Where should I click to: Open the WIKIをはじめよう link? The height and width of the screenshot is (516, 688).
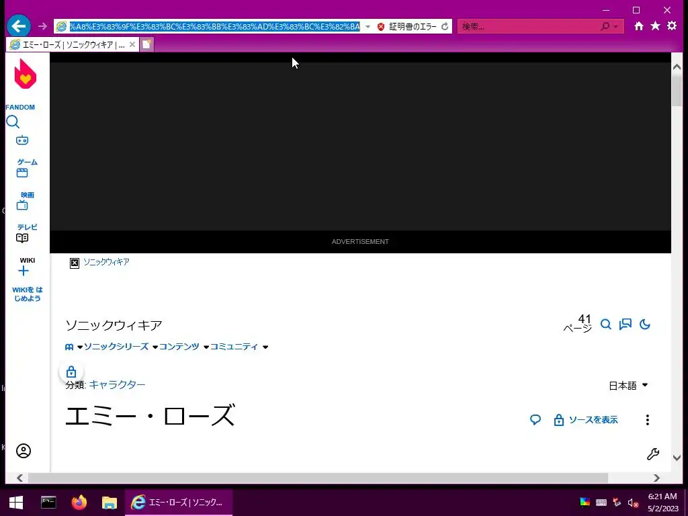[27, 294]
